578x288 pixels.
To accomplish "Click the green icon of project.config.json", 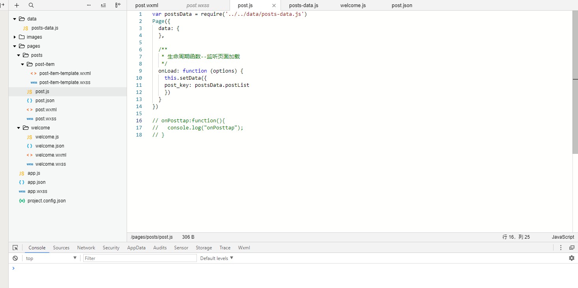I will [22, 201].
